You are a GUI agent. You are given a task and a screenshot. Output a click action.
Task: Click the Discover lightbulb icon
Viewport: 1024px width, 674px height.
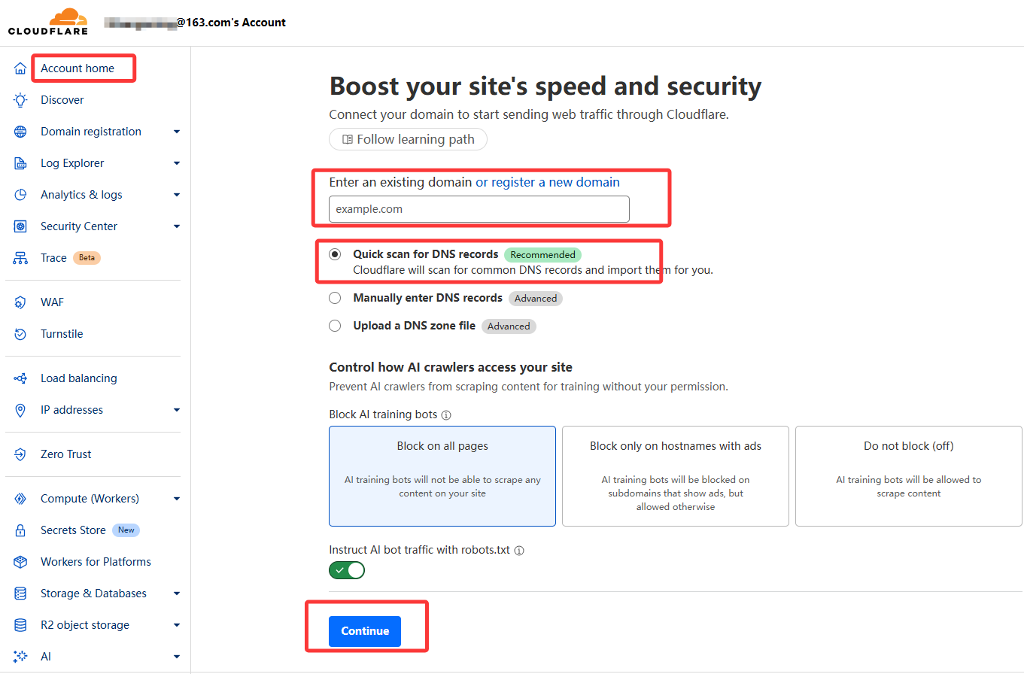pos(20,100)
